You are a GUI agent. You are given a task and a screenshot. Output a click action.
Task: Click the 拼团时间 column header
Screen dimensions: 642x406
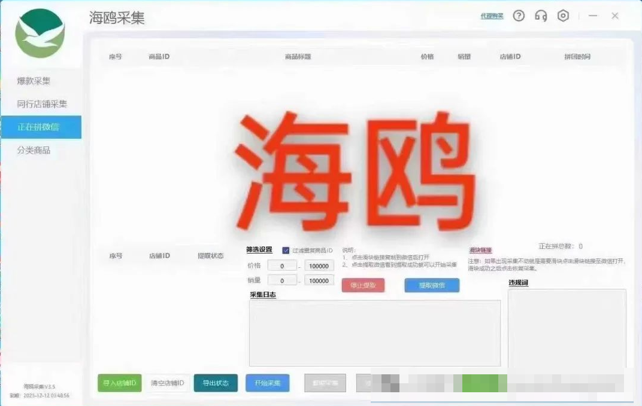[577, 57]
